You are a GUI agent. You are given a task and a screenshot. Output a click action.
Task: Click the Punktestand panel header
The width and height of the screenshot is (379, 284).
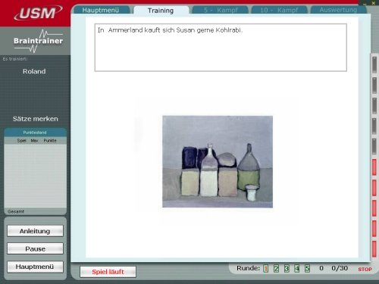(x=35, y=133)
